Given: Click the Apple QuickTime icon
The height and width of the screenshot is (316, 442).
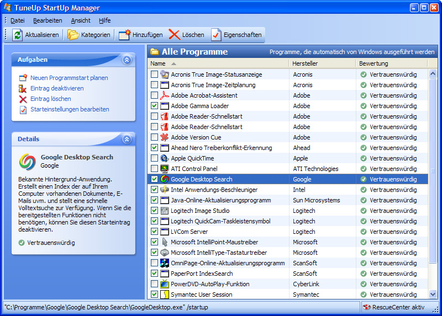Looking at the screenshot, I should click(x=164, y=158).
